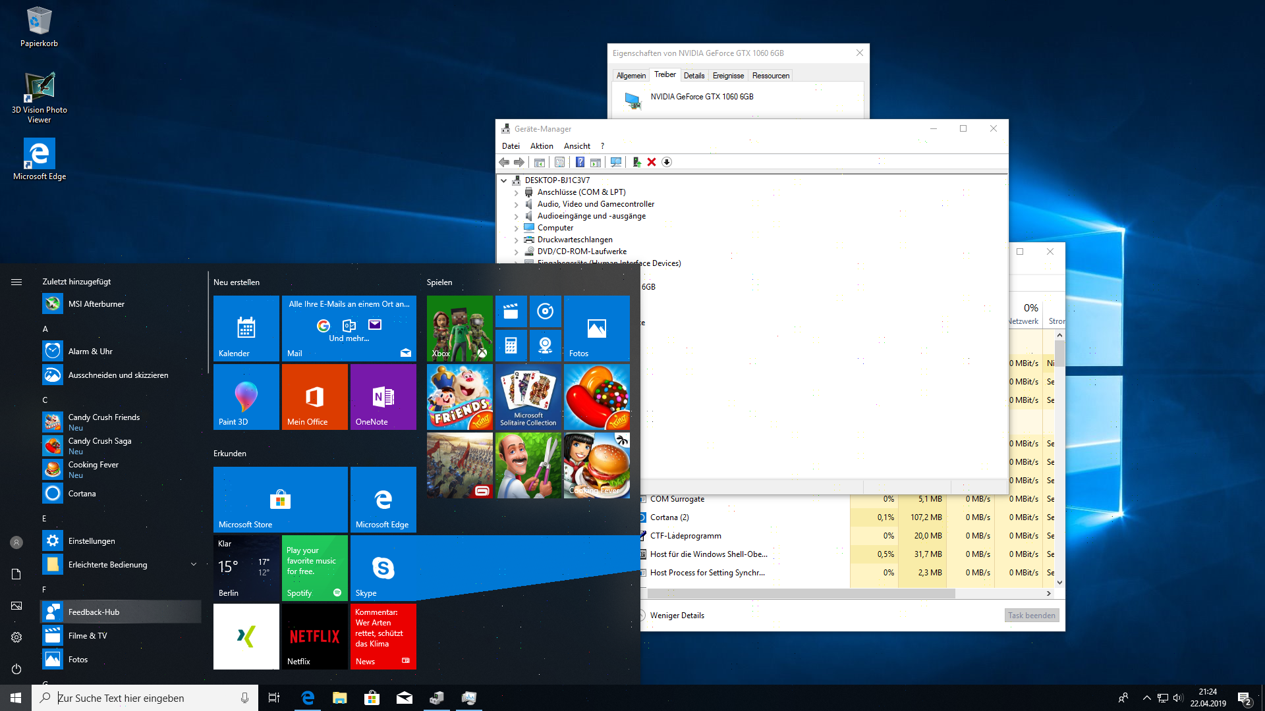Open the Netflix tile
The image size is (1265, 711).
(x=315, y=636)
